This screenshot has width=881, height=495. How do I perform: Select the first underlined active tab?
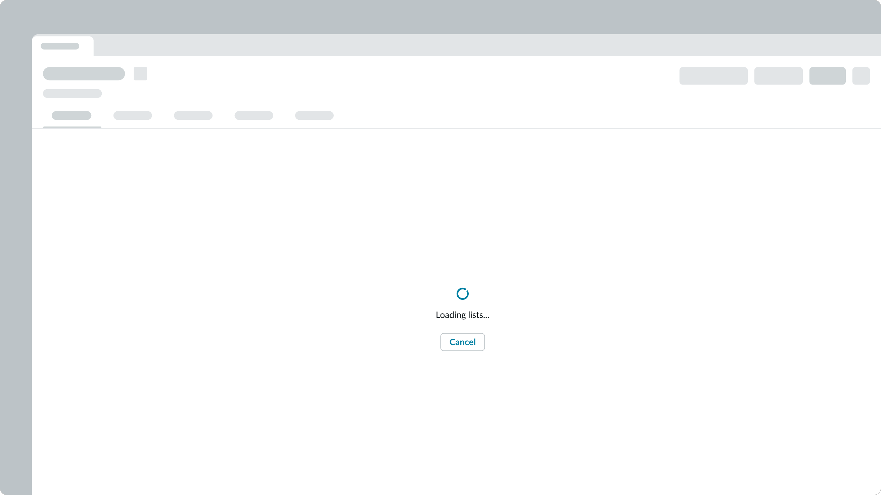pos(72,116)
